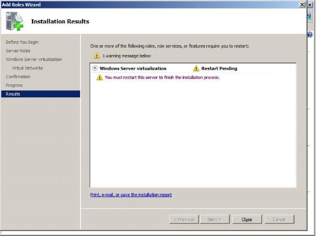Click warning icon next to '1 warning message below'
The image size is (331, 236).
(x=97, y=56)
